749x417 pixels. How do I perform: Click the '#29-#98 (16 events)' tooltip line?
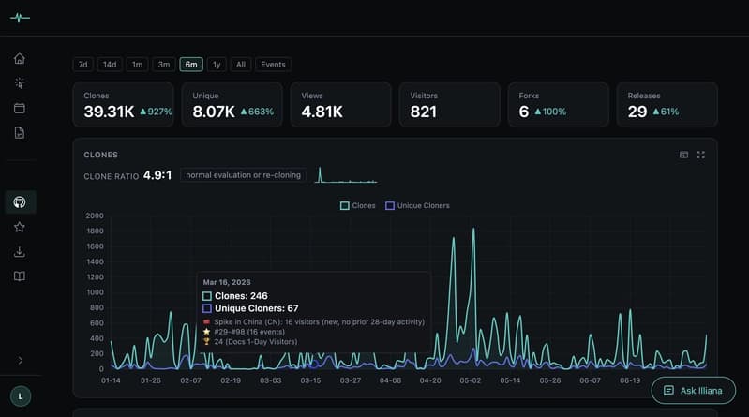tap(244, 332)
